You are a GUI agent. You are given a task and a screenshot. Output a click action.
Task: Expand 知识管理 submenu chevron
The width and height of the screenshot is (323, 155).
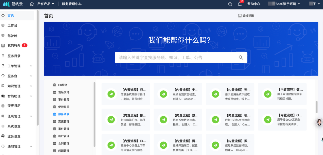(31, 86)
